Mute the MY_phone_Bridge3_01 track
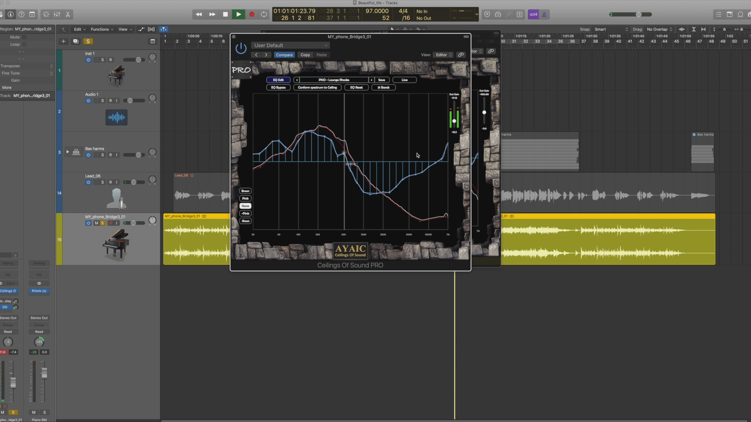This screenshot has width=751, height=422. click(x=96, y=223)
